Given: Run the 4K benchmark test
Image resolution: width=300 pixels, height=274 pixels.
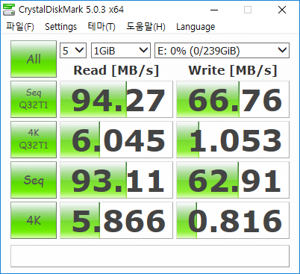Looking at the screenshot, I should pyautogui.click(x=34, y=220).
